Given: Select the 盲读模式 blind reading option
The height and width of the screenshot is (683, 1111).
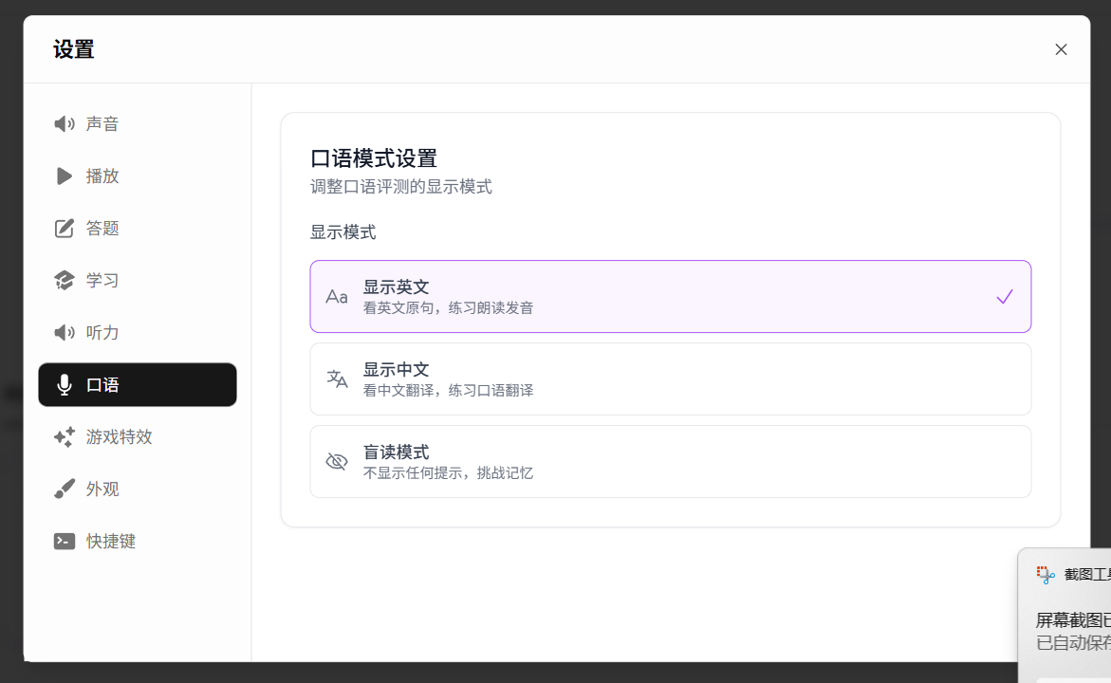Looking at the screenshot, I should pos(670,462).
